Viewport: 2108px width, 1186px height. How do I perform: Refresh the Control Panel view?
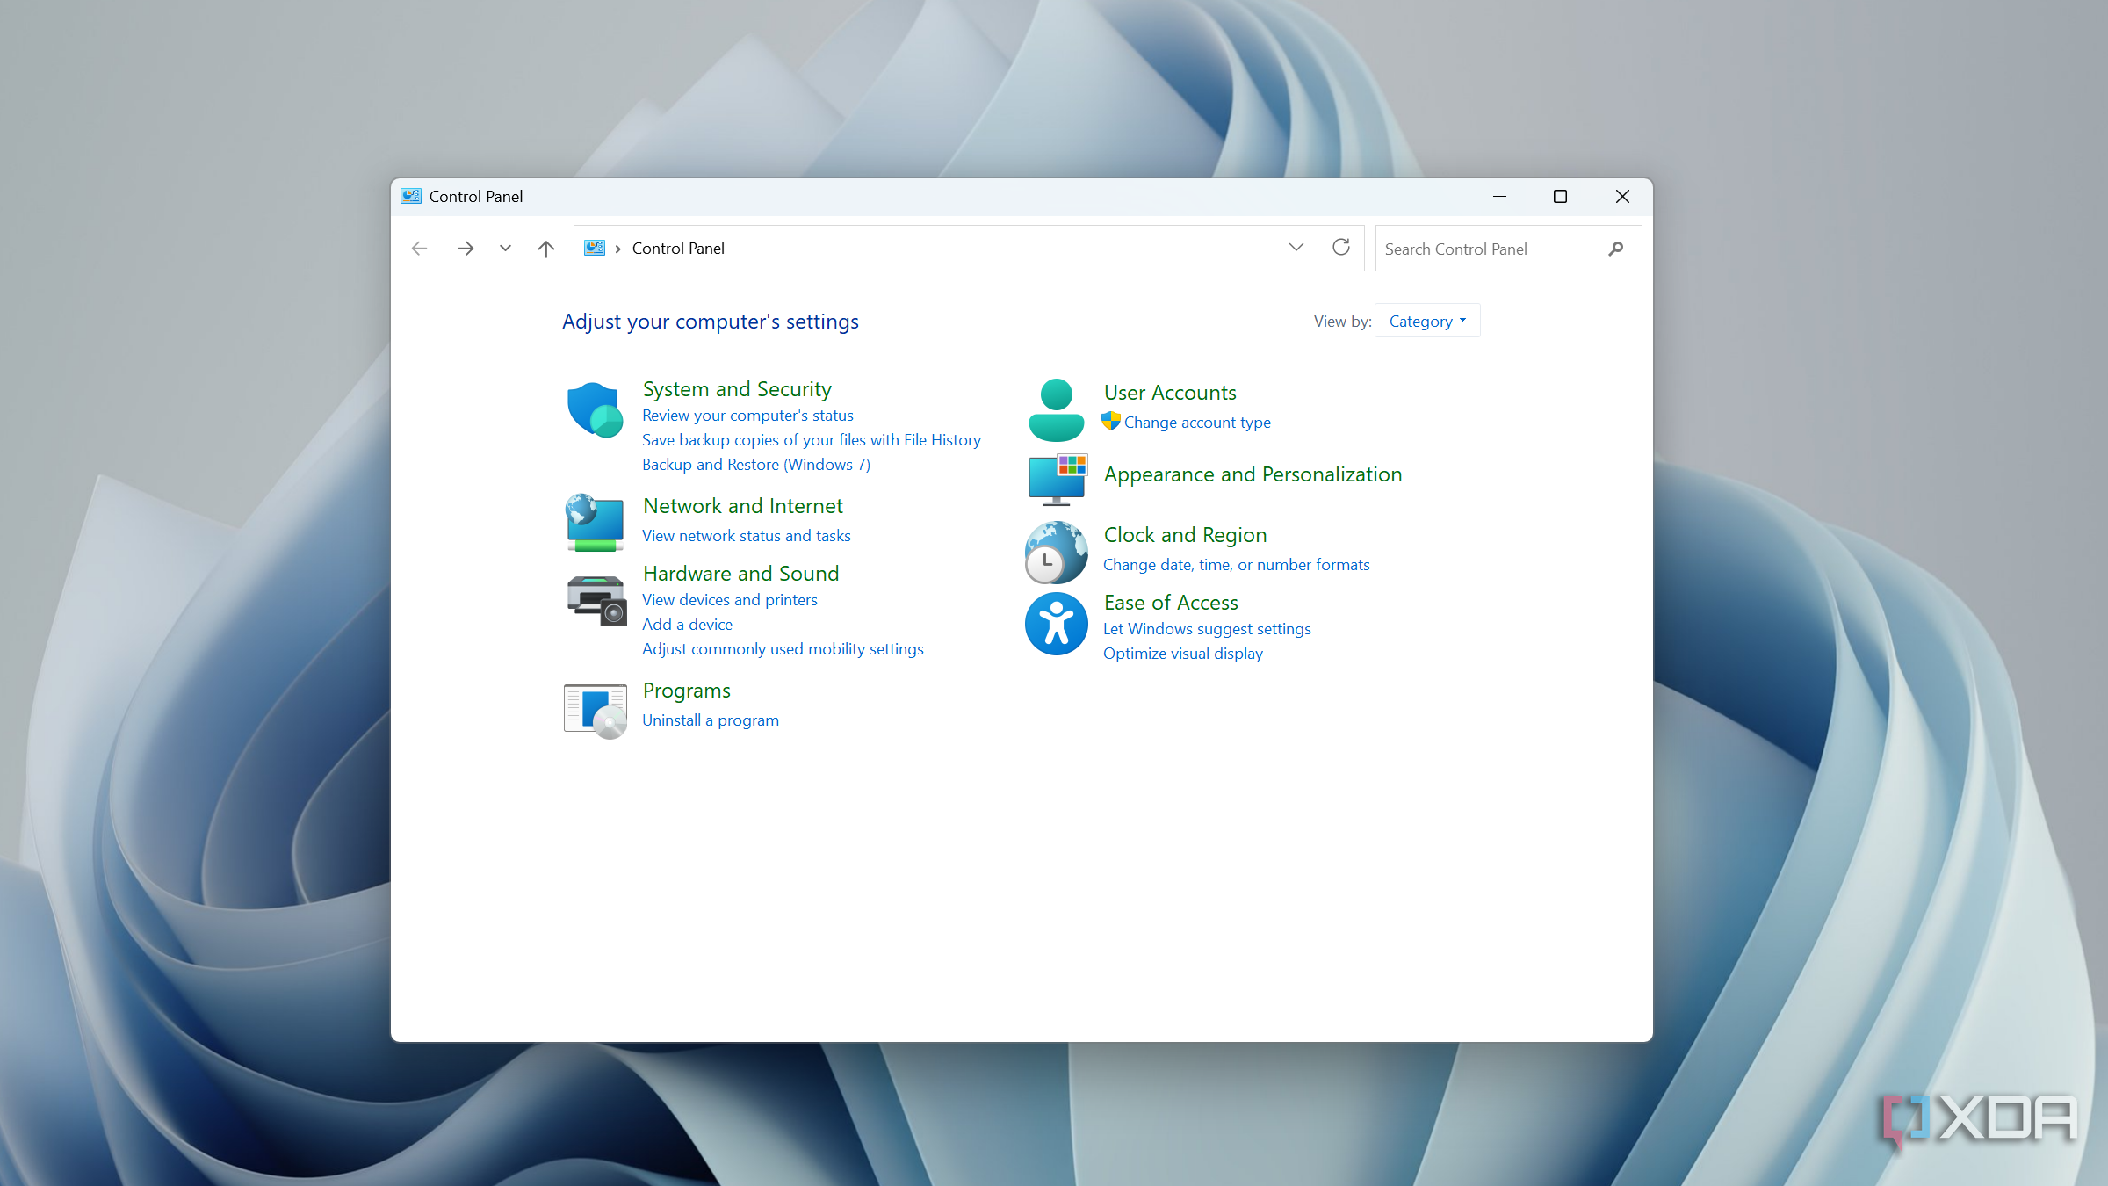(x=1340, y=248)
